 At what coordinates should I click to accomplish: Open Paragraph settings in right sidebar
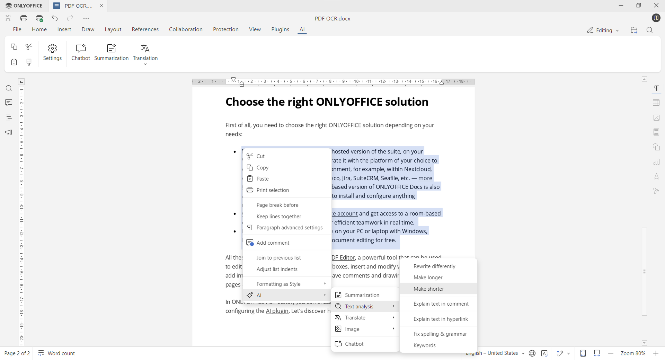656,88
